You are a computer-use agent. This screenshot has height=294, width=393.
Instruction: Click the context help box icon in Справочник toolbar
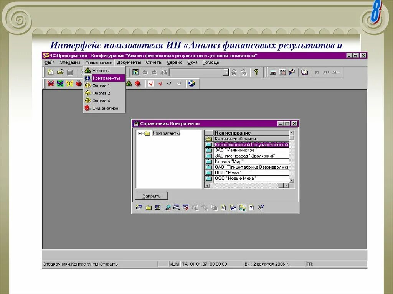pos(251,207)
